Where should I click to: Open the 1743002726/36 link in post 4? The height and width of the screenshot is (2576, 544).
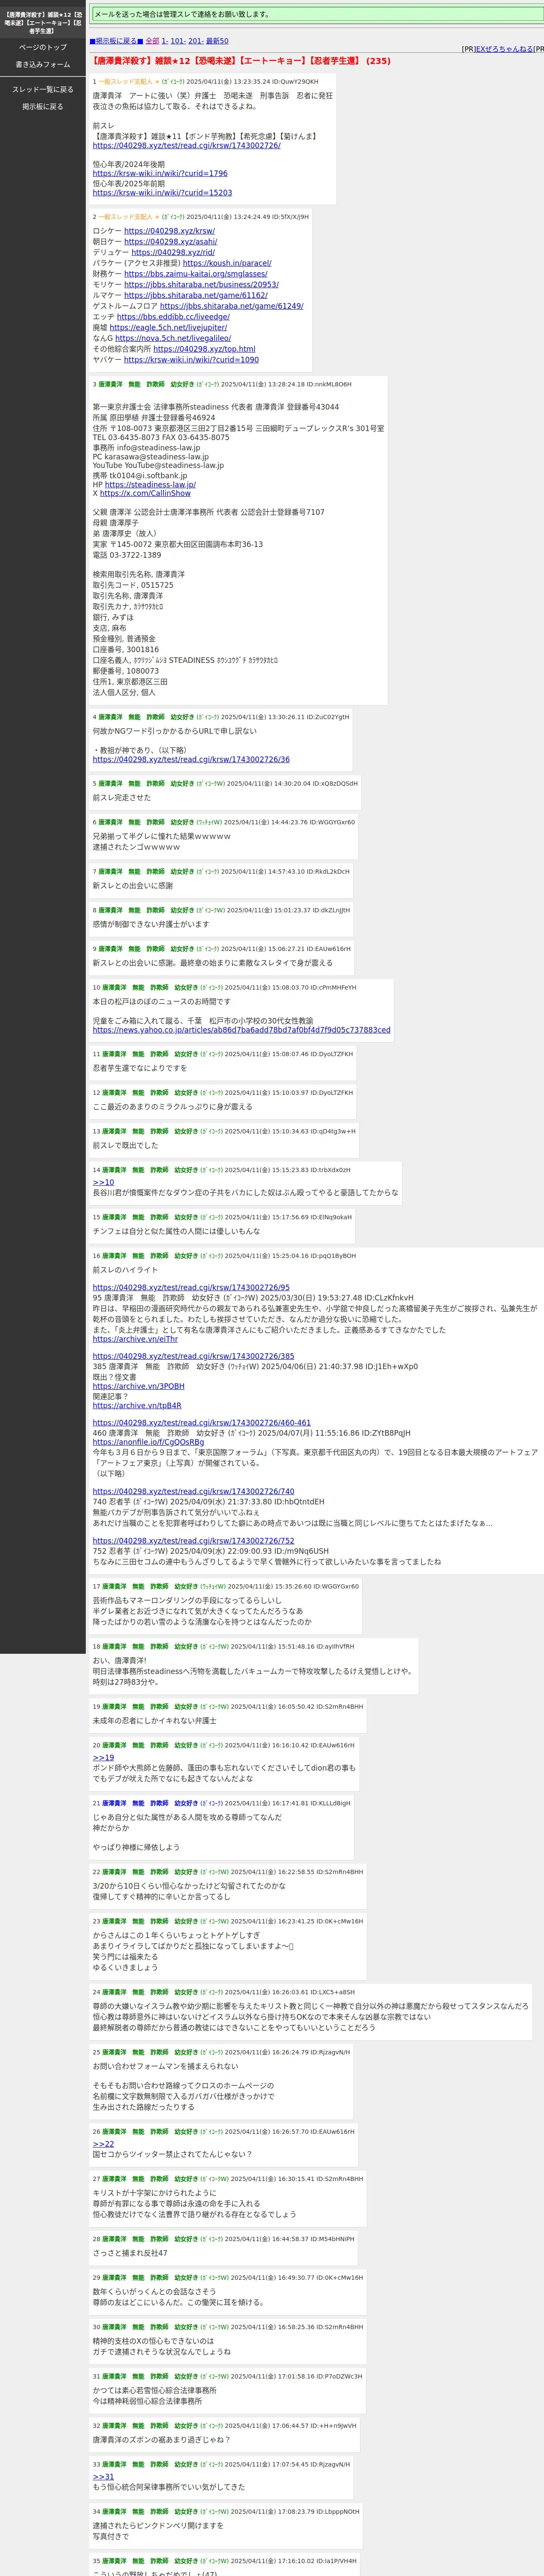191,760
